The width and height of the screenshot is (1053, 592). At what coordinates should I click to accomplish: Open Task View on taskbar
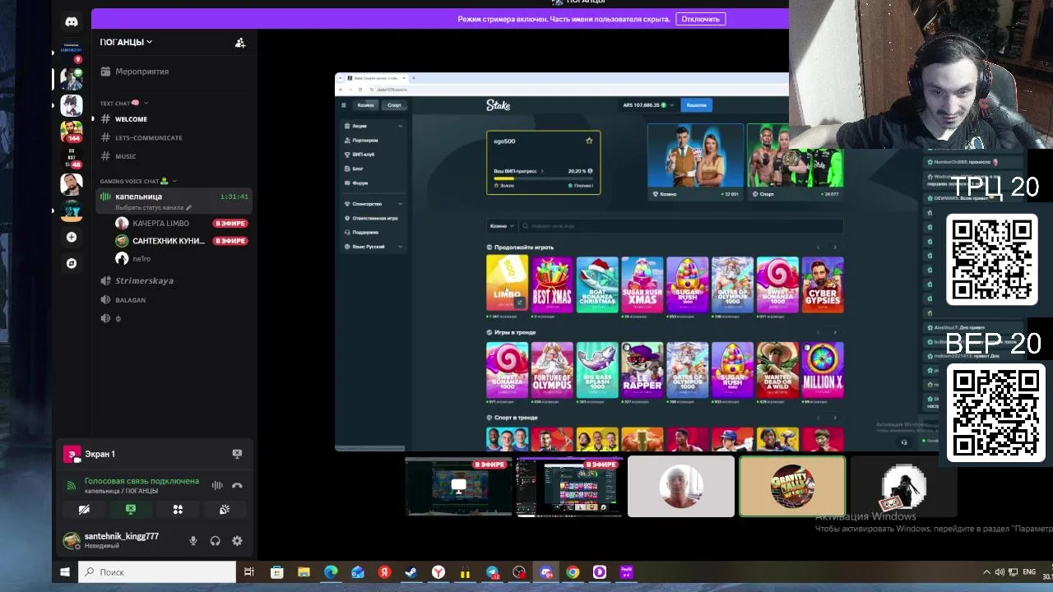click(x=249, y=572)
